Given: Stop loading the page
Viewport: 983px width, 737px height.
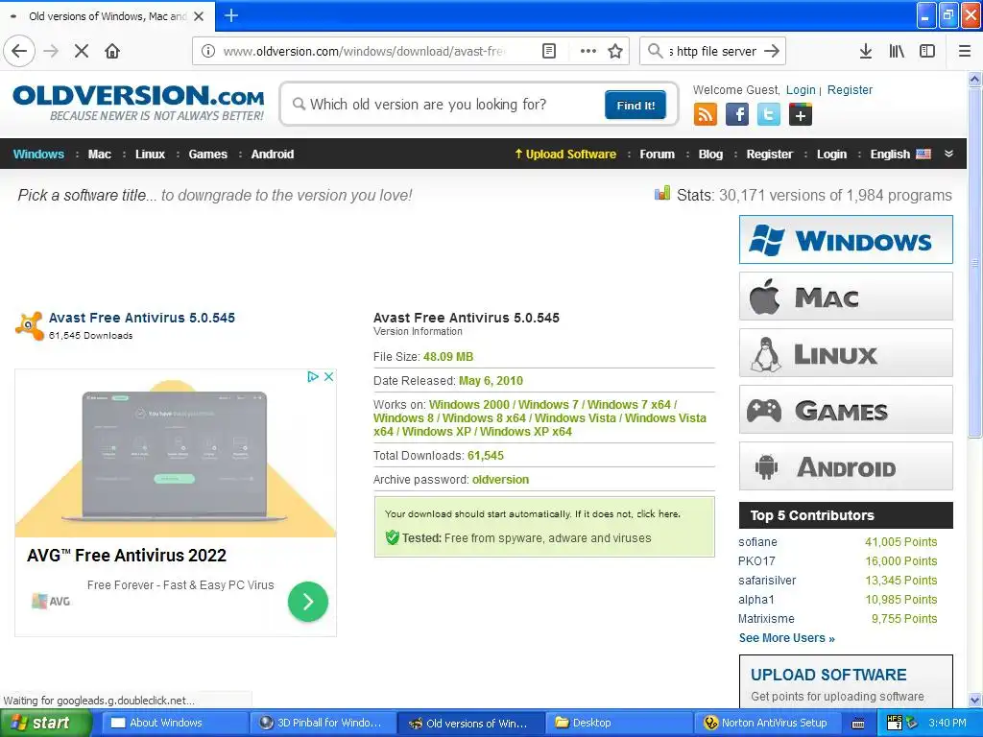Looking at the screenshot, I should coord(82,51).
